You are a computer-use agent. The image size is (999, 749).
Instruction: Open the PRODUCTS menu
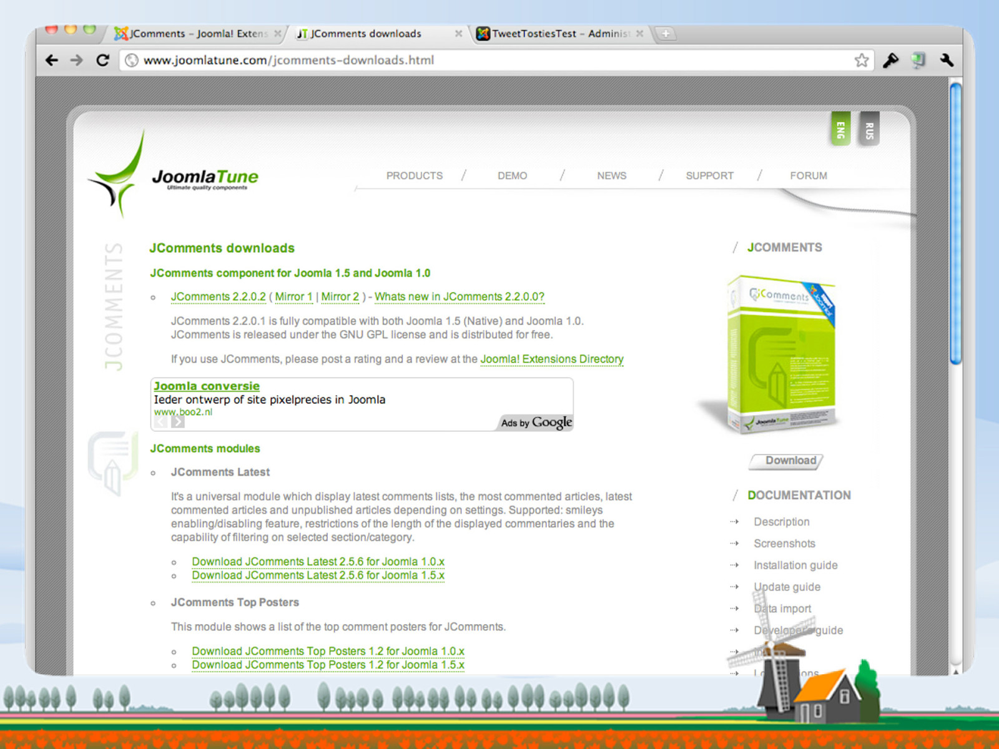pyautogui.click(x=414, y=176)
